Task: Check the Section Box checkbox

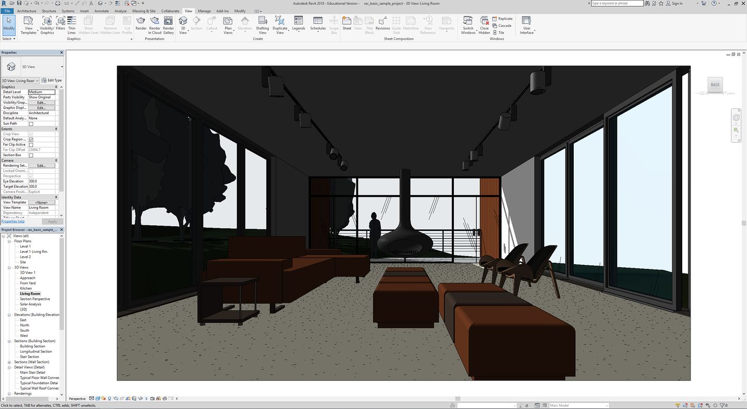Action: point(31,155)
